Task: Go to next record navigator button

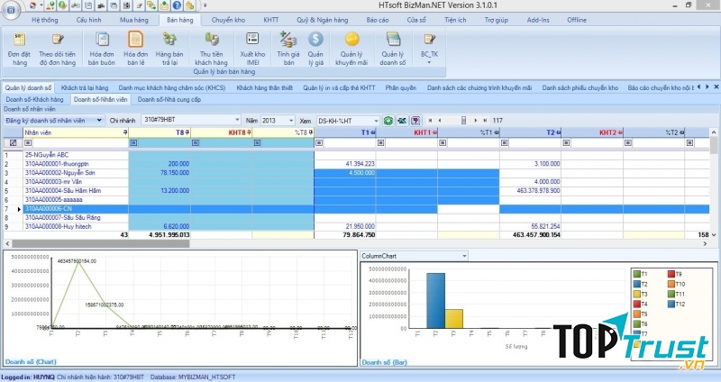Action: coord(476,121)
